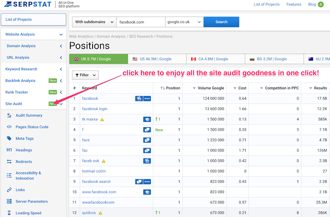
Task: Click the 124 000 000 volume cell
Action: tap(213, 98)
